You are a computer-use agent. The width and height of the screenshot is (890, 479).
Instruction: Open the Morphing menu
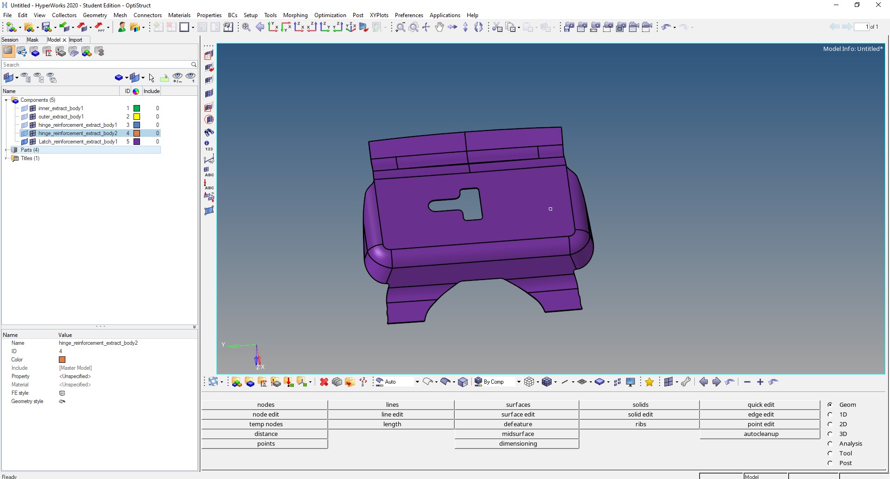point(295,15)
